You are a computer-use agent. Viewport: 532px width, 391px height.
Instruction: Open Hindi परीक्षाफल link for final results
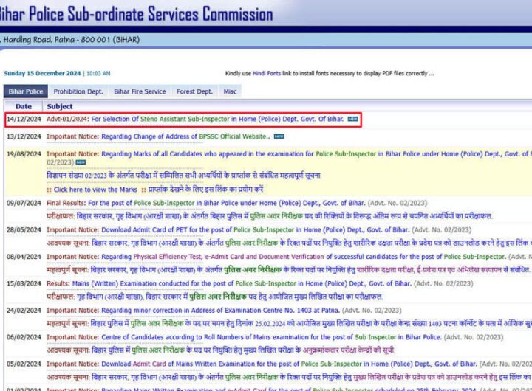tap(270, 216)
